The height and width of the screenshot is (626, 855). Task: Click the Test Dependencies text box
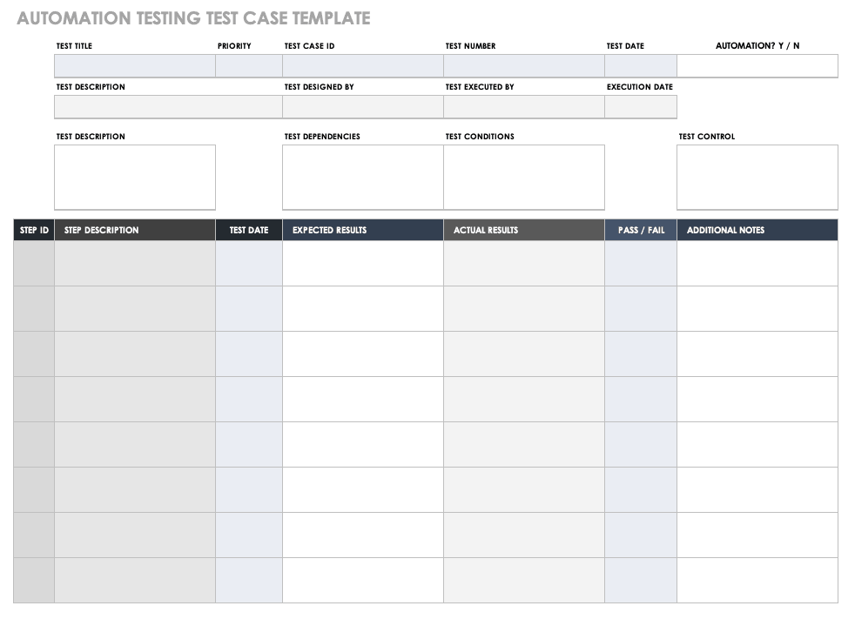pos(363,177)
